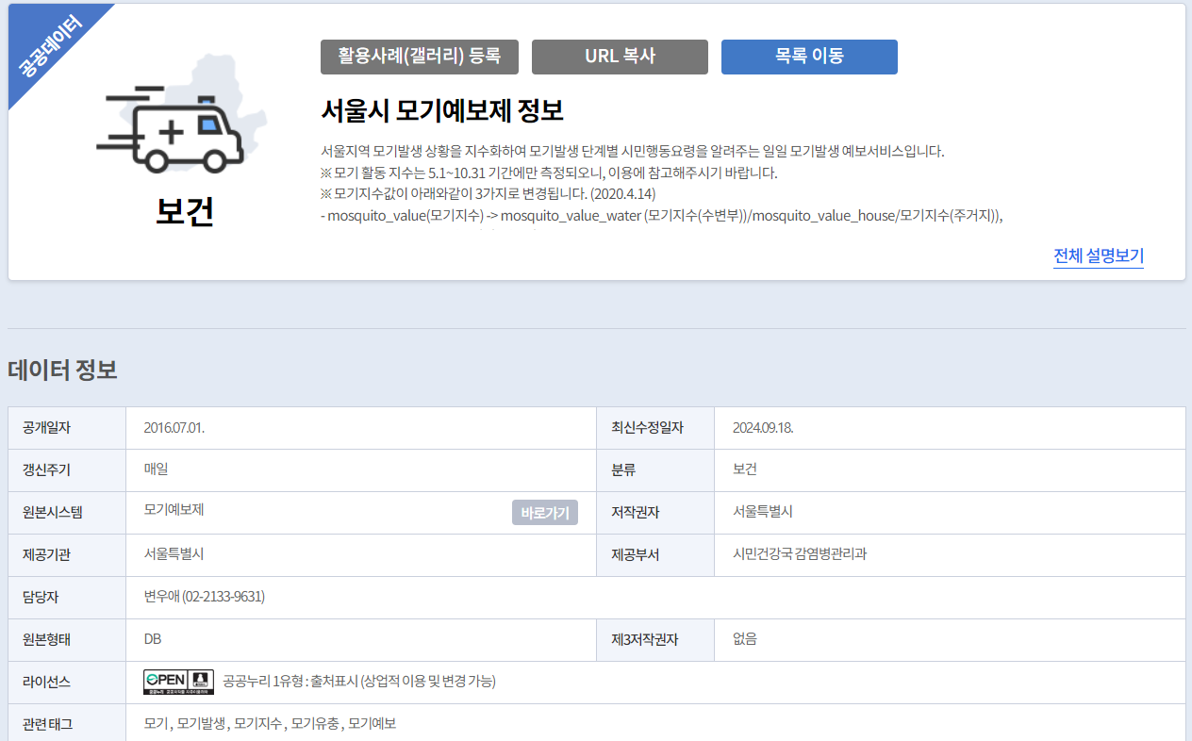Open the source system with 바로가기
This screenshot has height=741, width=1192.
(545, 513)
